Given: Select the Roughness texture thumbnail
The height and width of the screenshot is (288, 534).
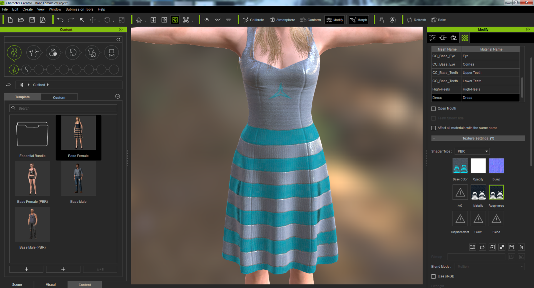Looking at the screenshot, I should [496, 192].
